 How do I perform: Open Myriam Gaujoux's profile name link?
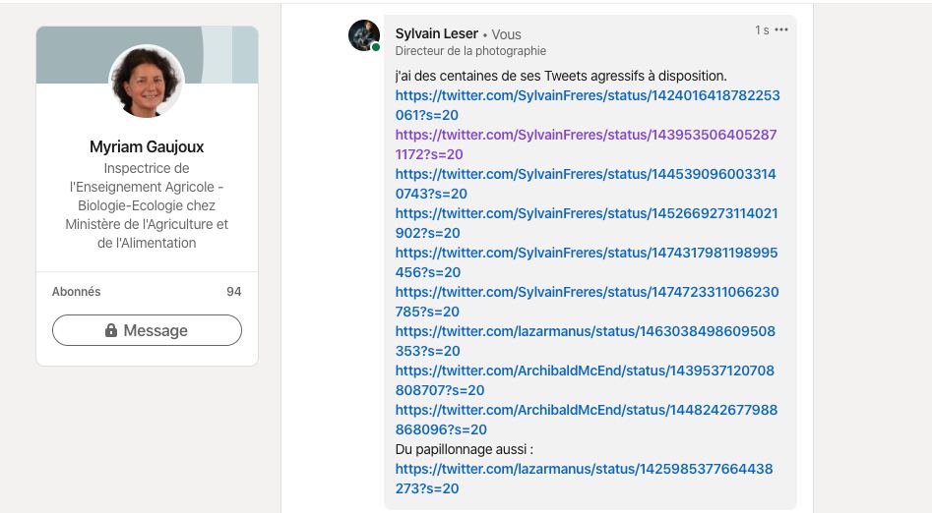coord(147,147)
